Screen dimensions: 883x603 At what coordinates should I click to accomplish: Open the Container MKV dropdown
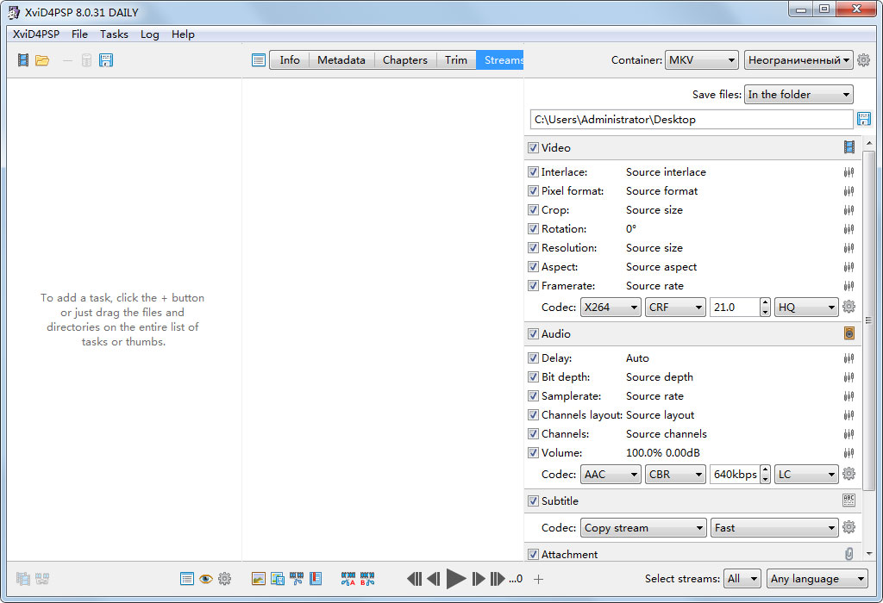[702, 60]
